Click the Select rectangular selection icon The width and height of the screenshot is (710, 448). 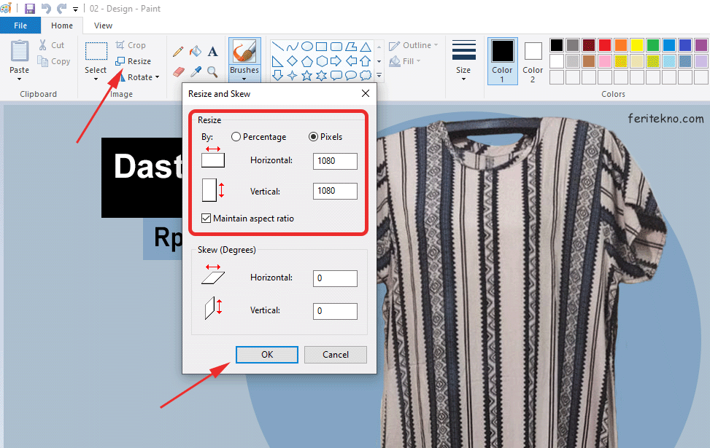pos(96,51)
